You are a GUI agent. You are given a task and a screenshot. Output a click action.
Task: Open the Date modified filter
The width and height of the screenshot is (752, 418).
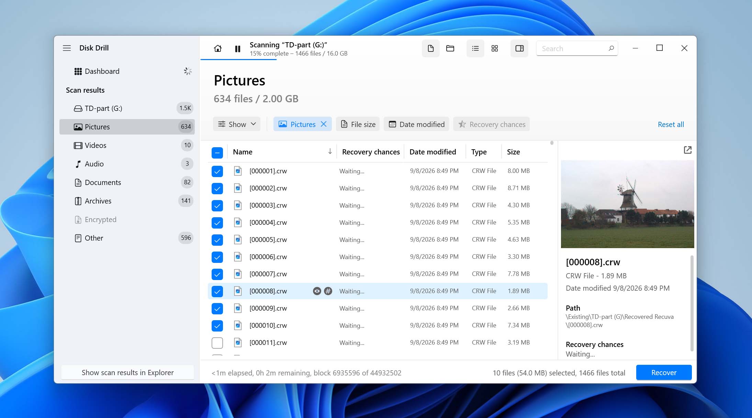pos(416,124)
